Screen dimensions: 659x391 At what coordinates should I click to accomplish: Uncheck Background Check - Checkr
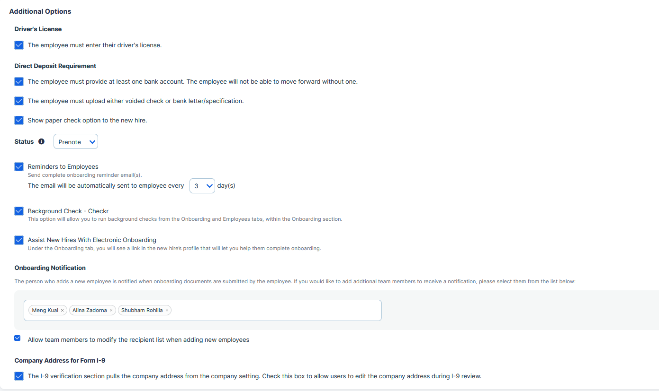19,211
